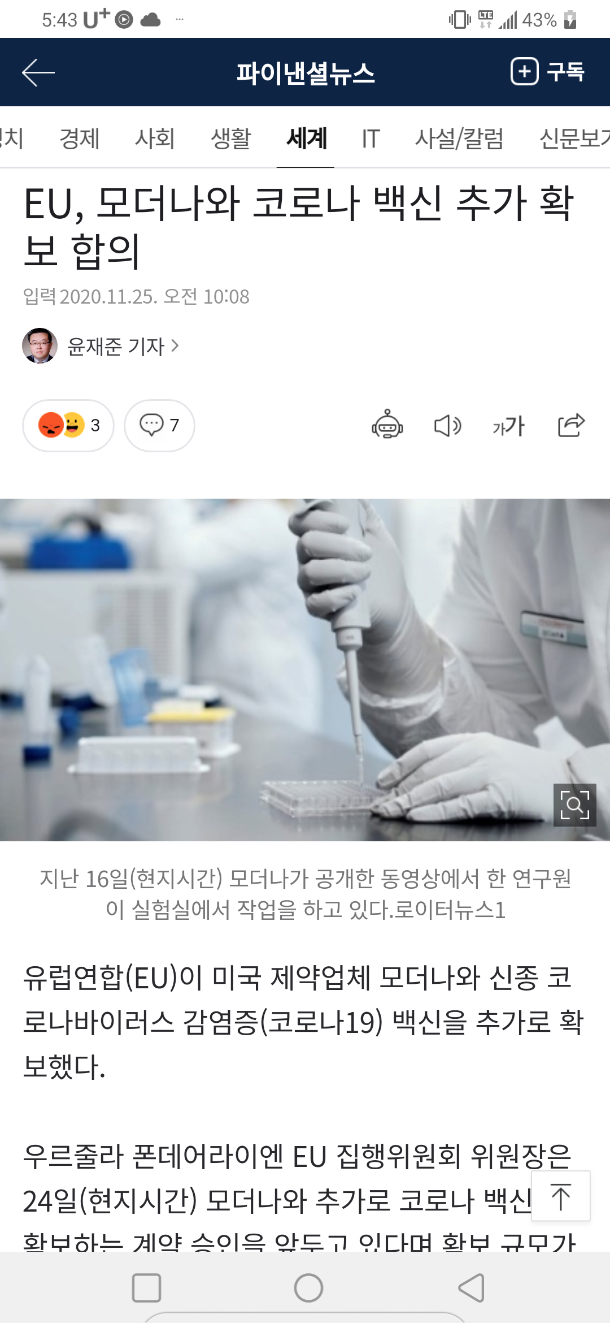Share the article via share icon
Screen dimensions: 610x1323
pyautogui.click(x=571, y=425)
